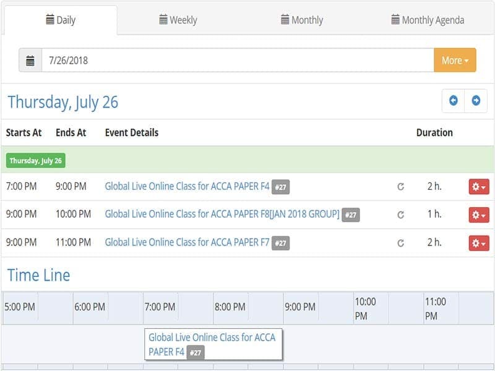Open Global Live Online Class ACCA PAPER F7 link
The height and width of the screenshot is (371, 495).
click(187, 243)
